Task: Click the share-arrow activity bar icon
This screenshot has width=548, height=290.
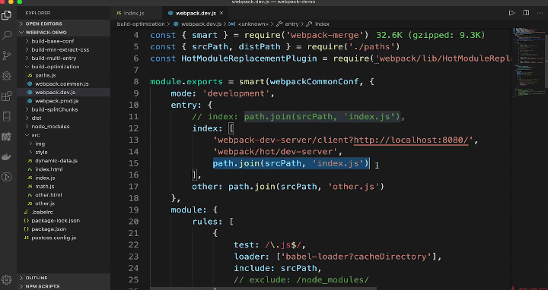Action: coord(7,137)
